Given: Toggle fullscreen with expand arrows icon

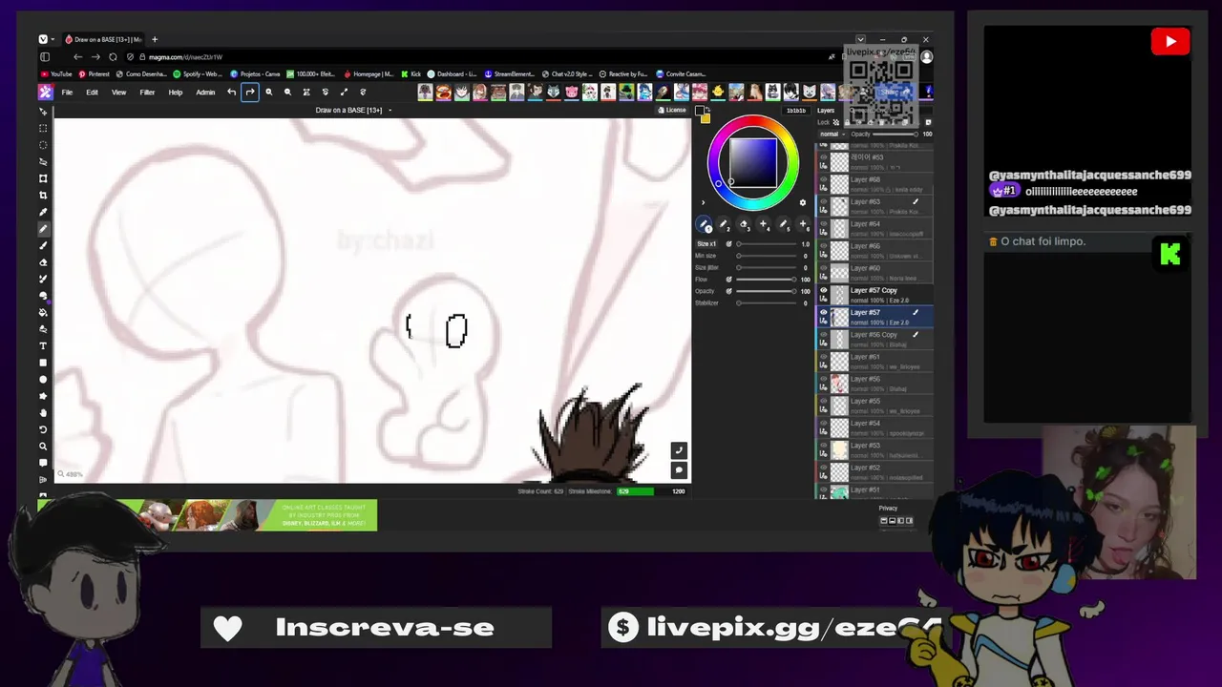Looking at the screenshot, I should pyautogui.click(x=344, y=93).
